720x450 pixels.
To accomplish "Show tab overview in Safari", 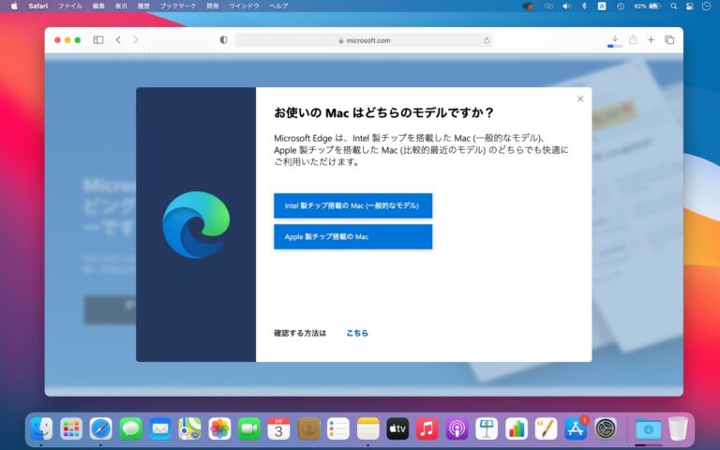I will coord(669,40).
